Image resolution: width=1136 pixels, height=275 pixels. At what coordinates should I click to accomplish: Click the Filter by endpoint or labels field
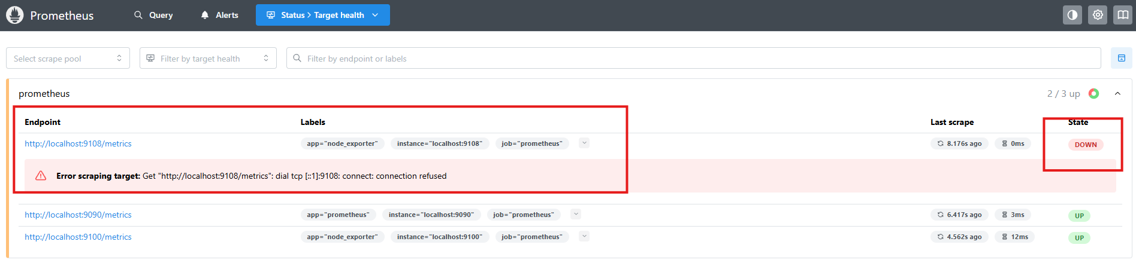pyautogui.click(x=695, y=58)
